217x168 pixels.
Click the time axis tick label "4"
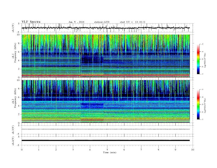[x=90, y=150]
